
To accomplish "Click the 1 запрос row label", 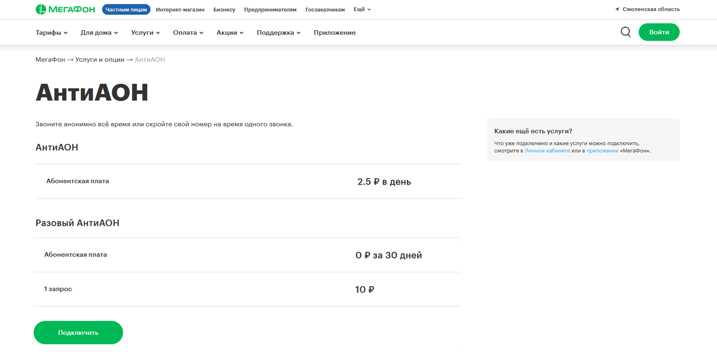I will pos(58,289).
